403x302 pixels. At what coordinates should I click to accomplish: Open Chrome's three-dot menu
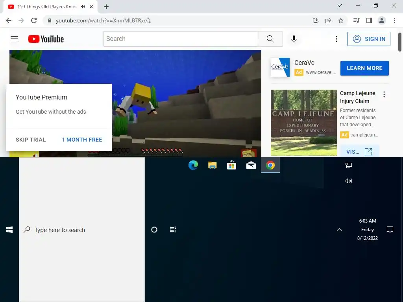394,20
